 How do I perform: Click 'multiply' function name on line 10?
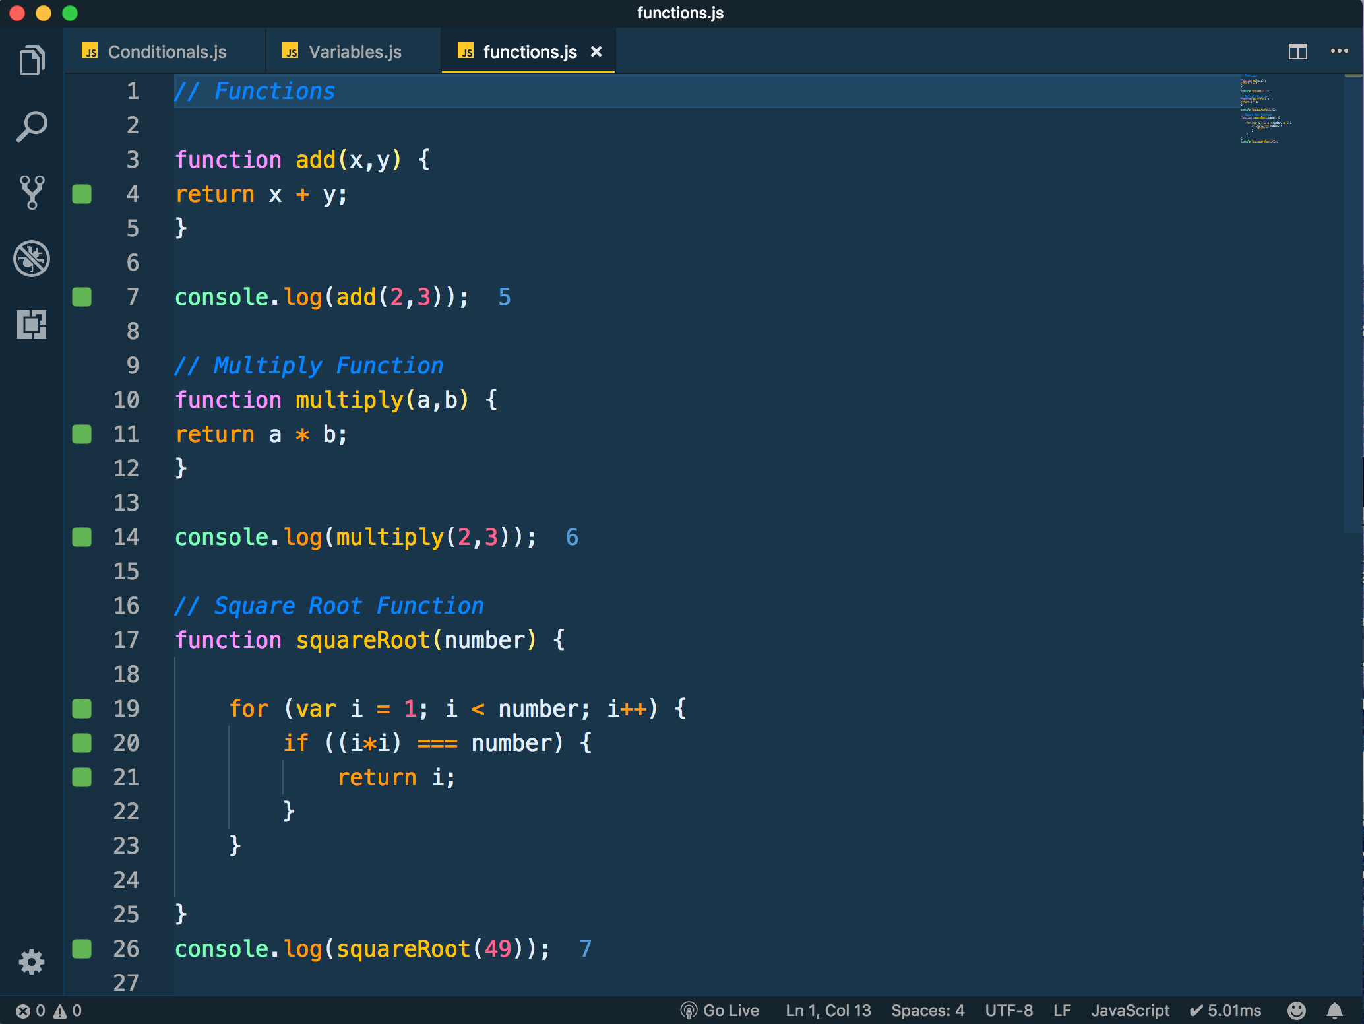click(350, 400)
